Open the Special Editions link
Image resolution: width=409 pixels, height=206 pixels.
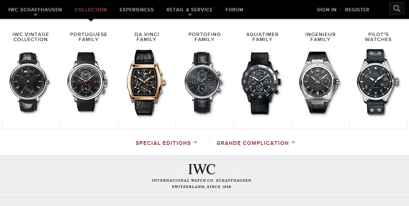(x=163, y=143)
